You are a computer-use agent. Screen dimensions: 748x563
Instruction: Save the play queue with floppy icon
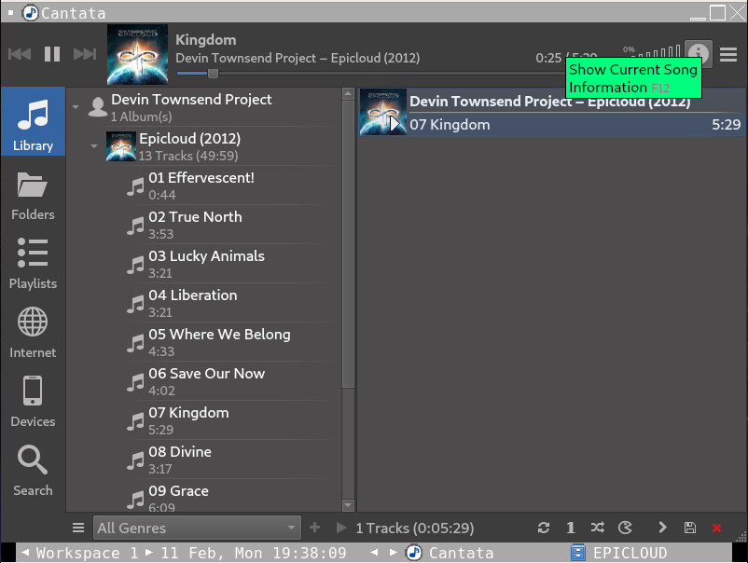tap(689, 528)
